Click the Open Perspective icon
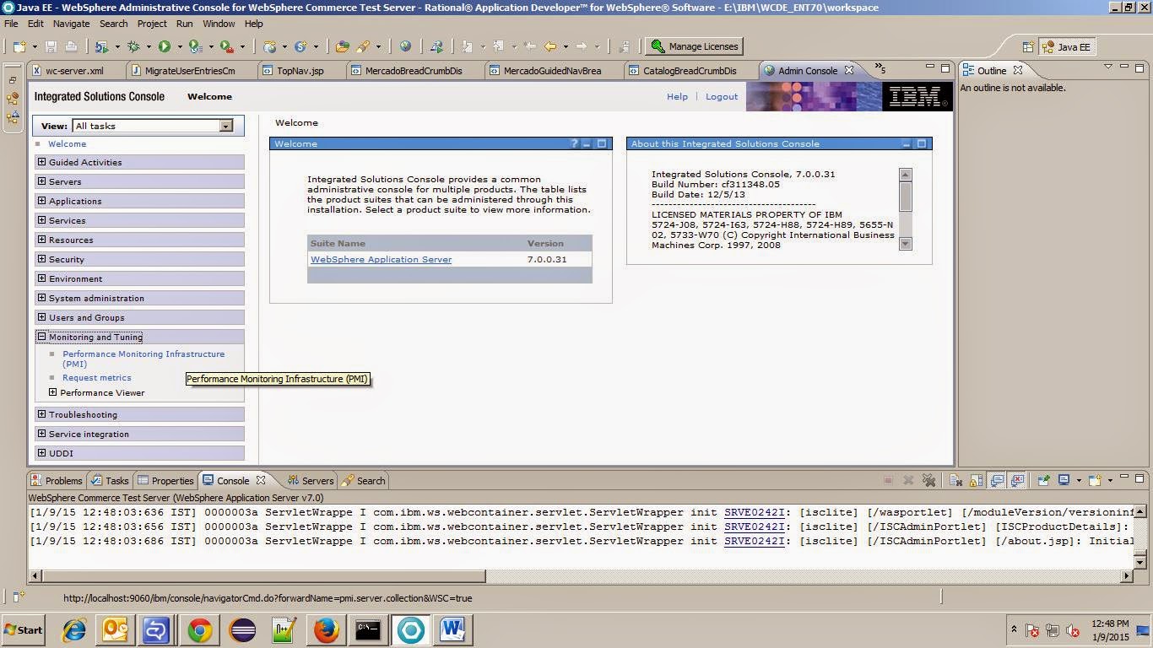1153x648 pixels. point(1028,47)
